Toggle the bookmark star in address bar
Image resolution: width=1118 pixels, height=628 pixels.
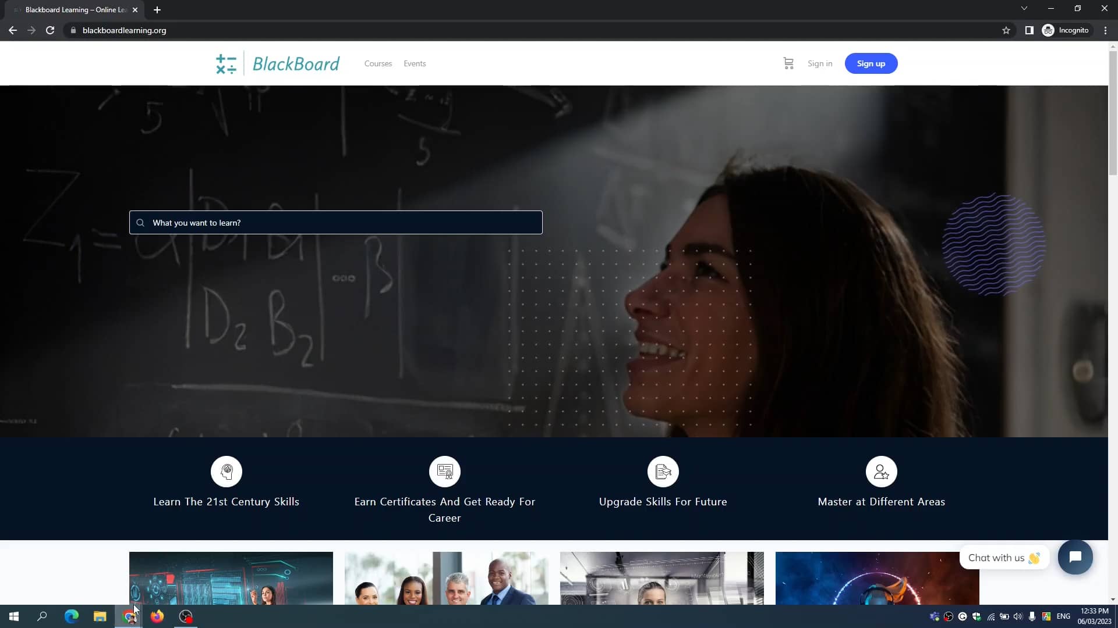click(x=1006, y=30)
